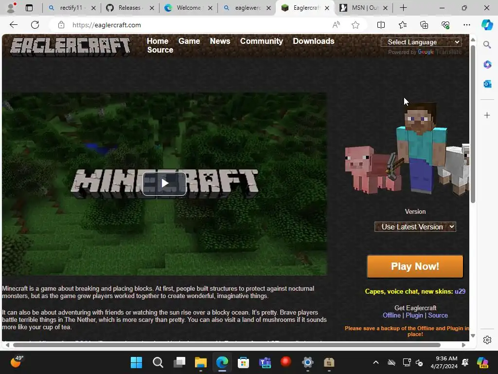Open Microsoft Teams from taskbar
This screenshot has height=374, width=498.
click(265, 362)
